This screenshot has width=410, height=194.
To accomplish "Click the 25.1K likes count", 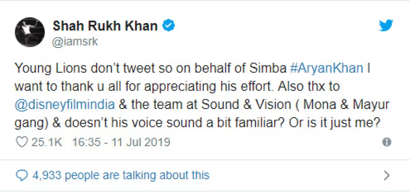I will [x=46, y=142].
